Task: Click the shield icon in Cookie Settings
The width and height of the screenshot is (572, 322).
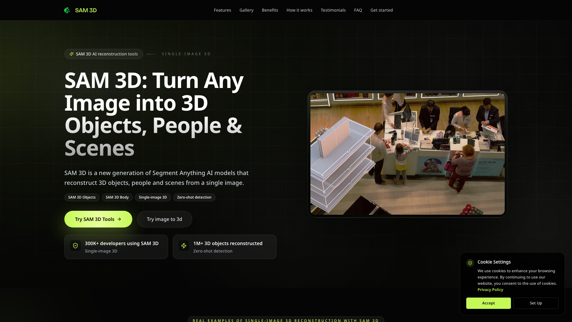Action: (x=470, y=263)
